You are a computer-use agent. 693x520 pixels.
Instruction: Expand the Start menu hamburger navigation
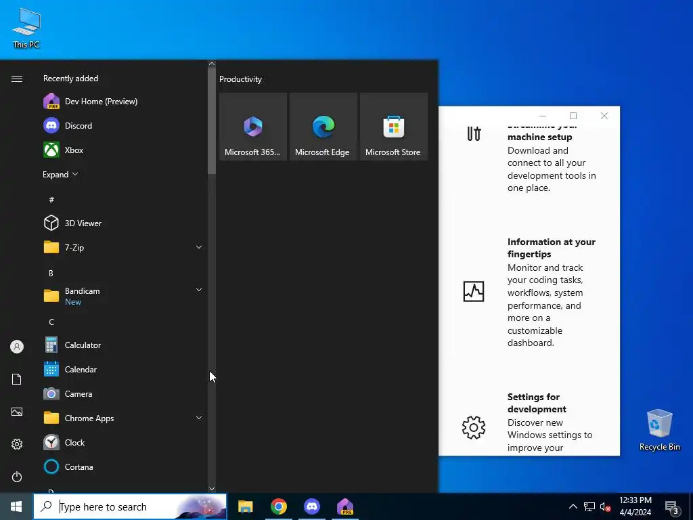click(17, 79)
